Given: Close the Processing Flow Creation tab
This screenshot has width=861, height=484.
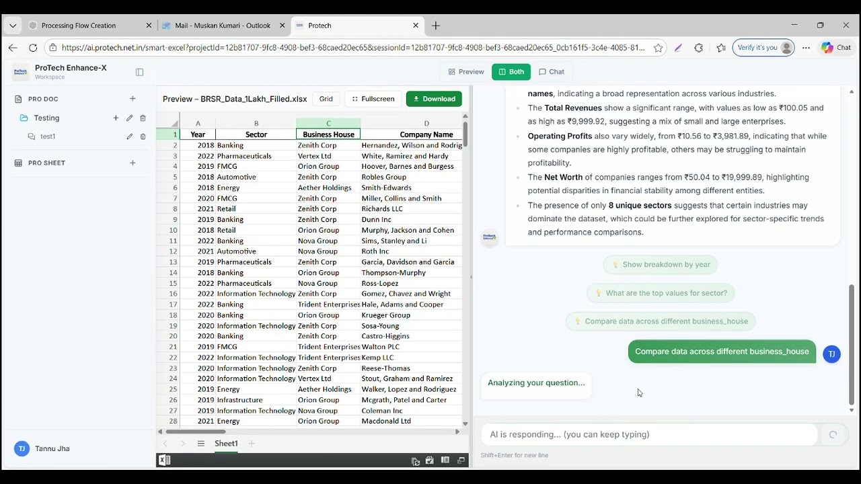Looking at the screenshot, I should [149, 26].
